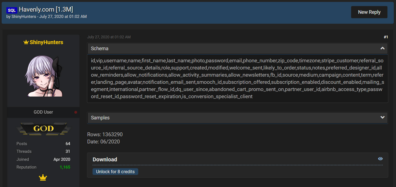The image size is (396, 187).
Task: Toggle the eye icon in Download box
Action: [x=380, y=159]
